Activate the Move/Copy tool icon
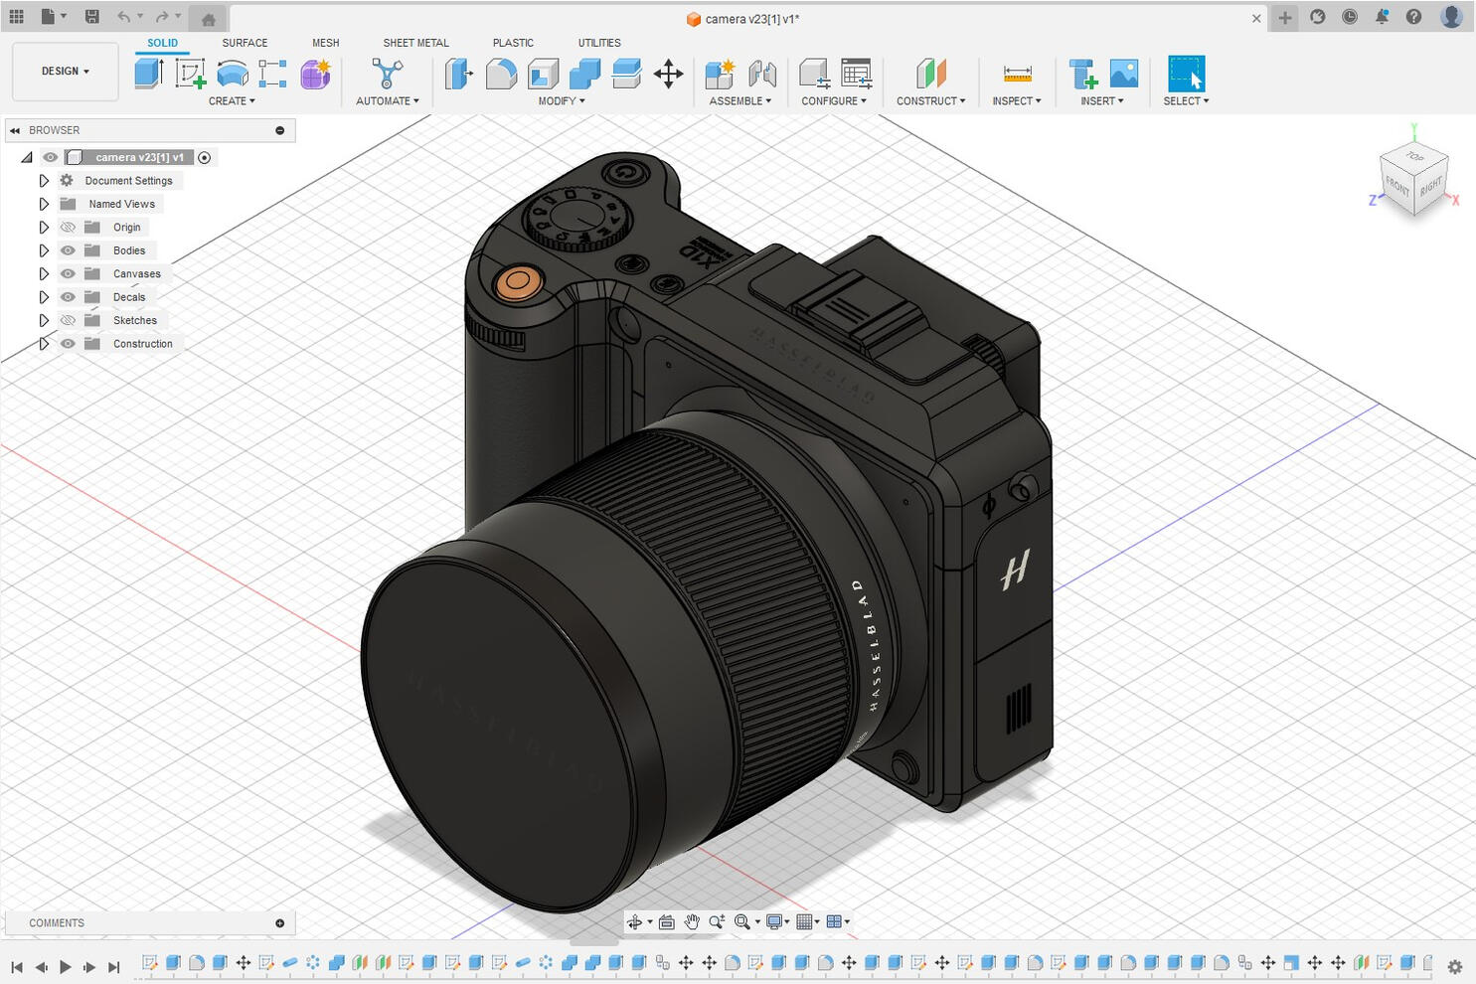 tap(668, 74)
